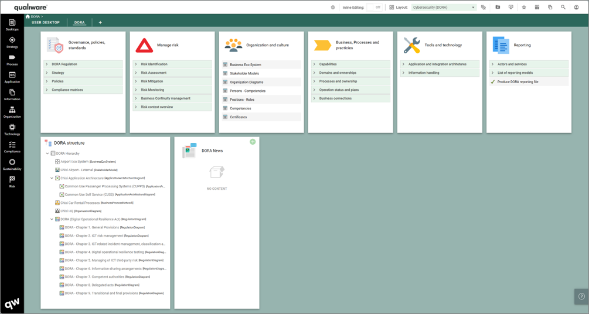
Task: Open the Application sidebar section
Action: pyautogui.click(x=12, y=77)
